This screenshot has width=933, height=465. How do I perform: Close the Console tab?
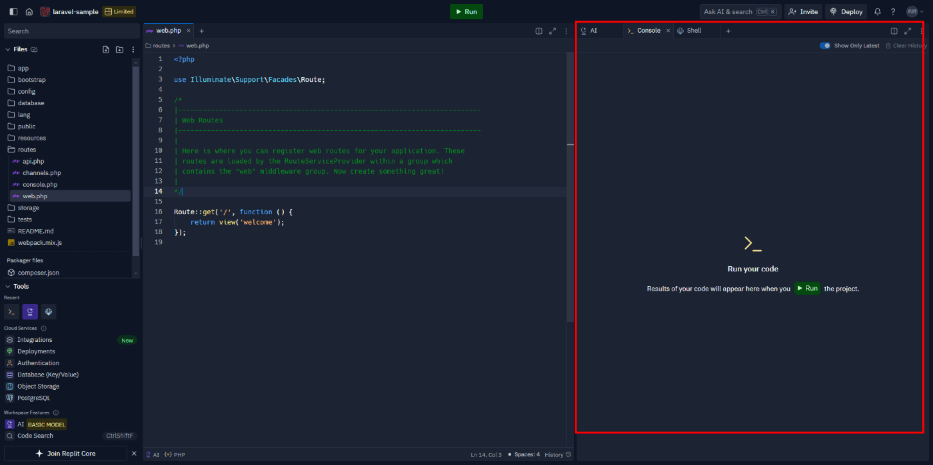coord(668,31)
